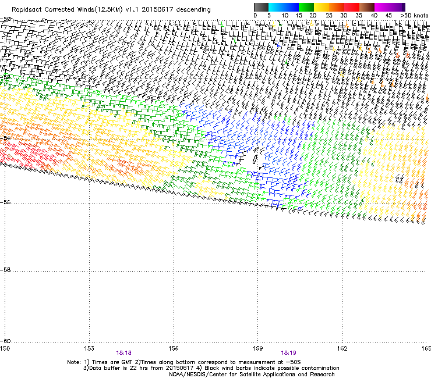Click the orange 25-30 knots color swatch
Image resolution: width=431 pixels, height=378 pixels.
(x=337, y=7)
